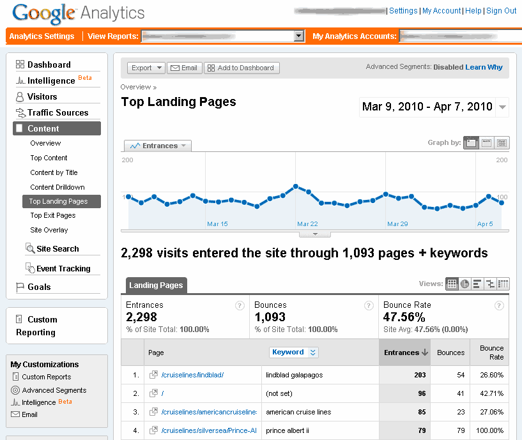
Task: Sort table by Entrances column header
Action: tap(405, 353)
